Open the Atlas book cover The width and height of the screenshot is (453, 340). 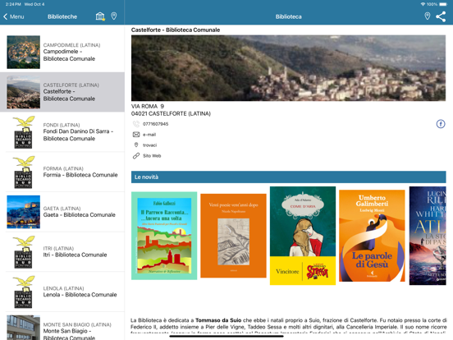428,236
